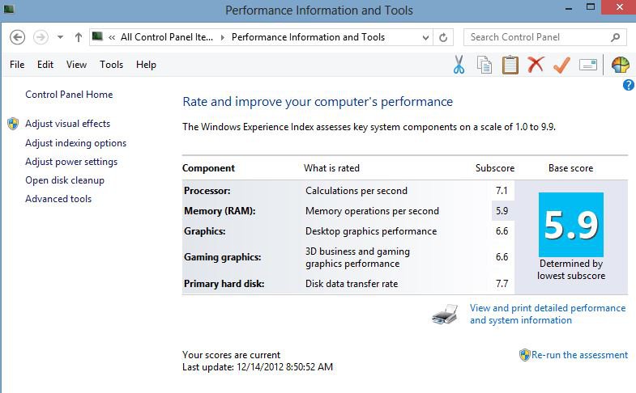Screen dimensions: 636x393
Task: Click the Properties card icon in toolbar
Action: [588, 65]
